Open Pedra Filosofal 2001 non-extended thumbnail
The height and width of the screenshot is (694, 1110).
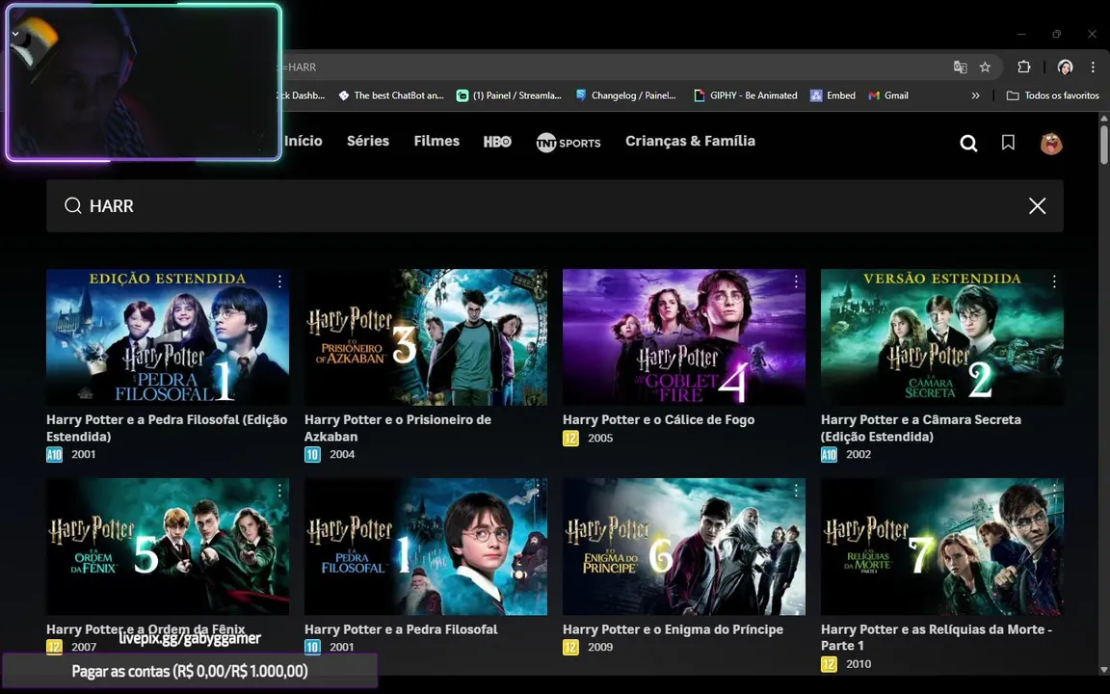(x=426, y=547)
